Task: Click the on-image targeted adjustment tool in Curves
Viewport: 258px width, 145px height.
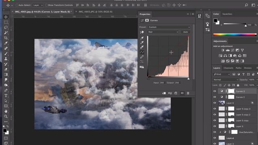Action: pos(142,32)
